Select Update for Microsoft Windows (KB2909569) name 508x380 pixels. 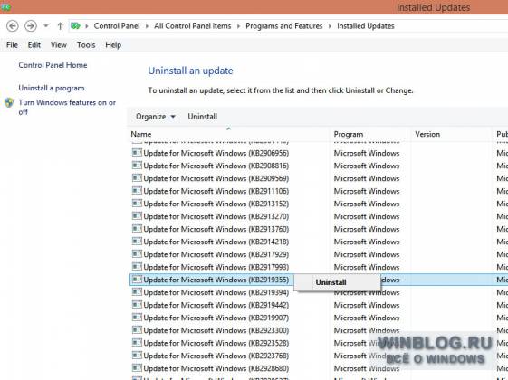tap(216, 178)
